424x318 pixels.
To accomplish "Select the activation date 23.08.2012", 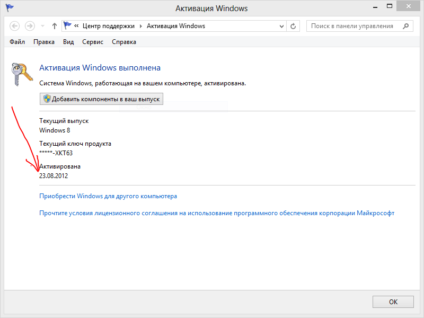I will [x=54, y=176].
